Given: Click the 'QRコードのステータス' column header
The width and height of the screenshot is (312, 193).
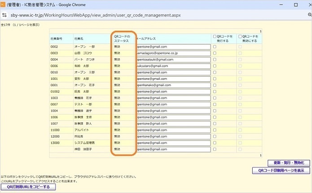Looking at the screenshot, I should (122, 39).
